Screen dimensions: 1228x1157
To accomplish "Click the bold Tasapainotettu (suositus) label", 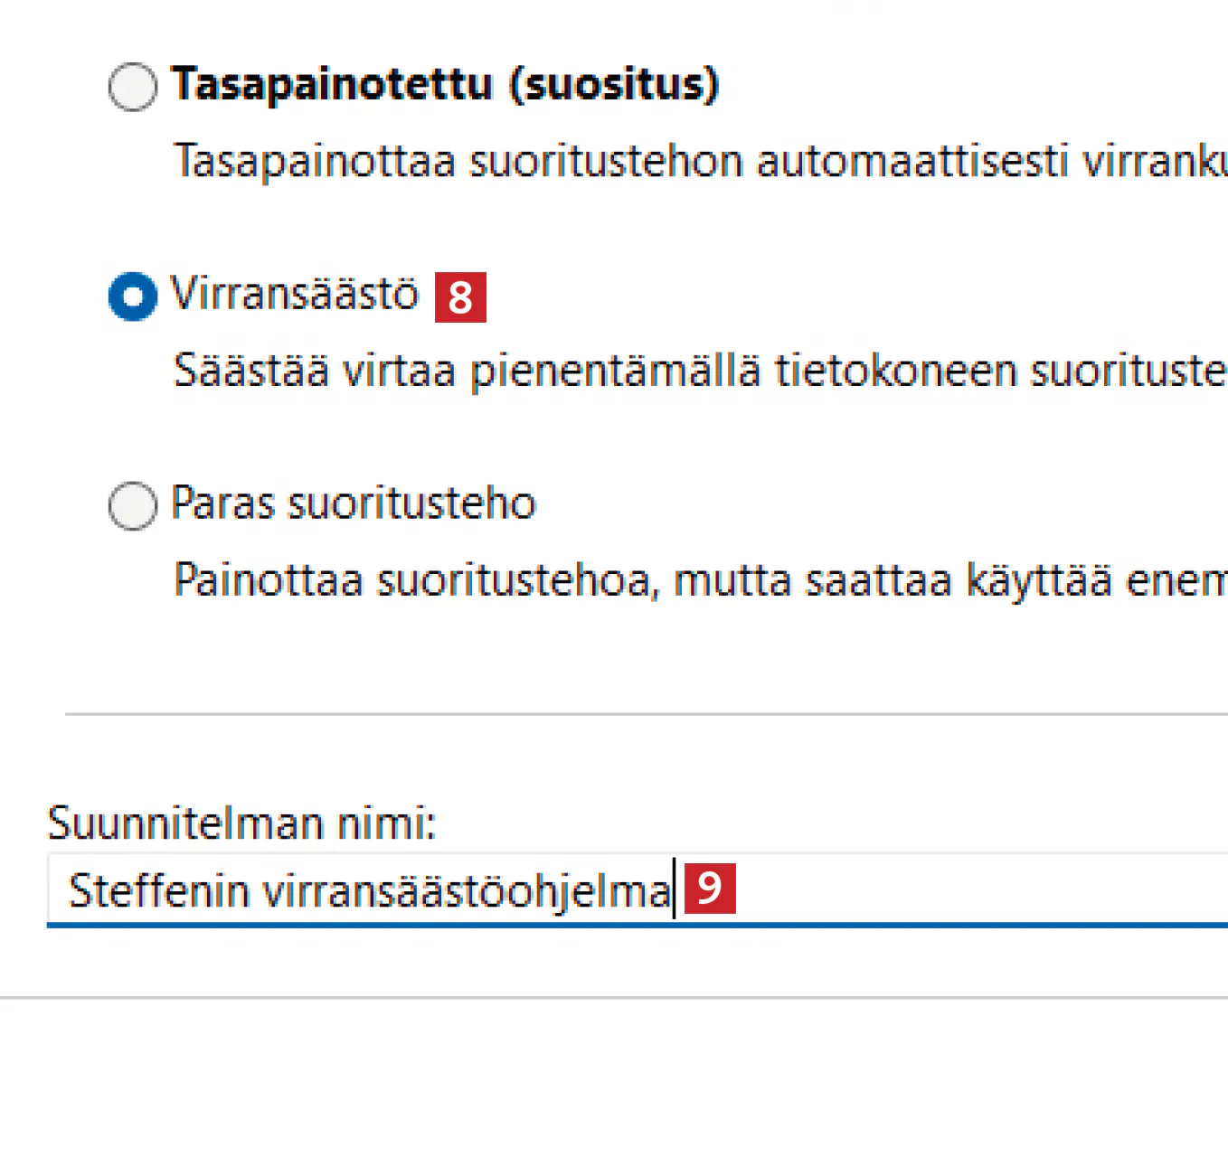I will pyautogui.click(x=443, y=85).
